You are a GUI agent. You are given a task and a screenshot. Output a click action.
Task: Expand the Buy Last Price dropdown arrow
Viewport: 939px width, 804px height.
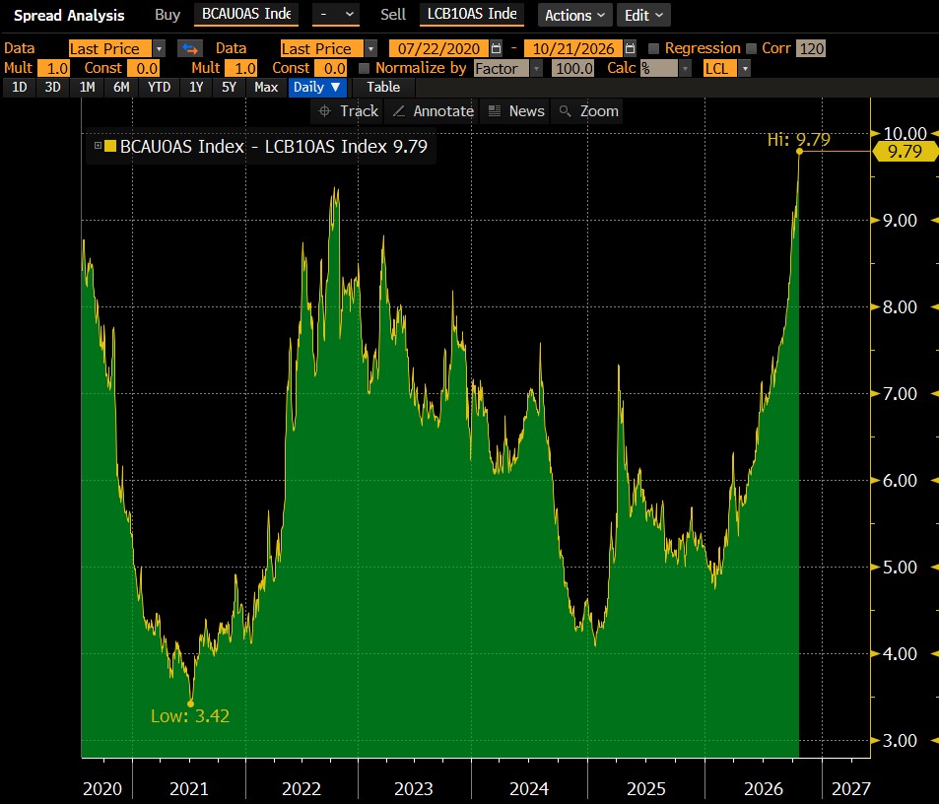click(160, 48)
